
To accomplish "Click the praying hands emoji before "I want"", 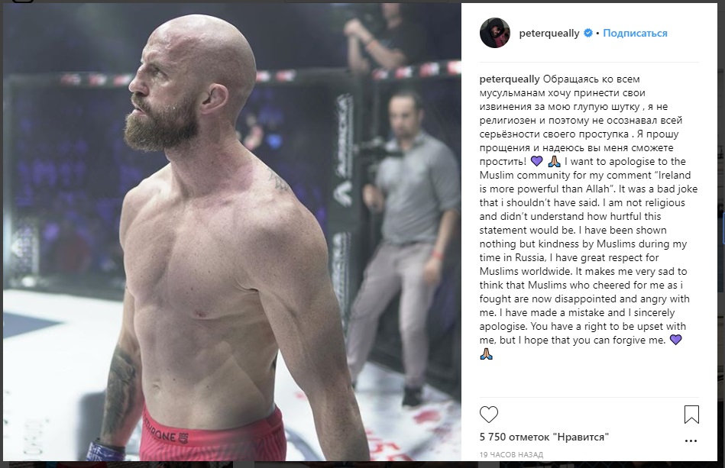I will [x=554, y=161].
